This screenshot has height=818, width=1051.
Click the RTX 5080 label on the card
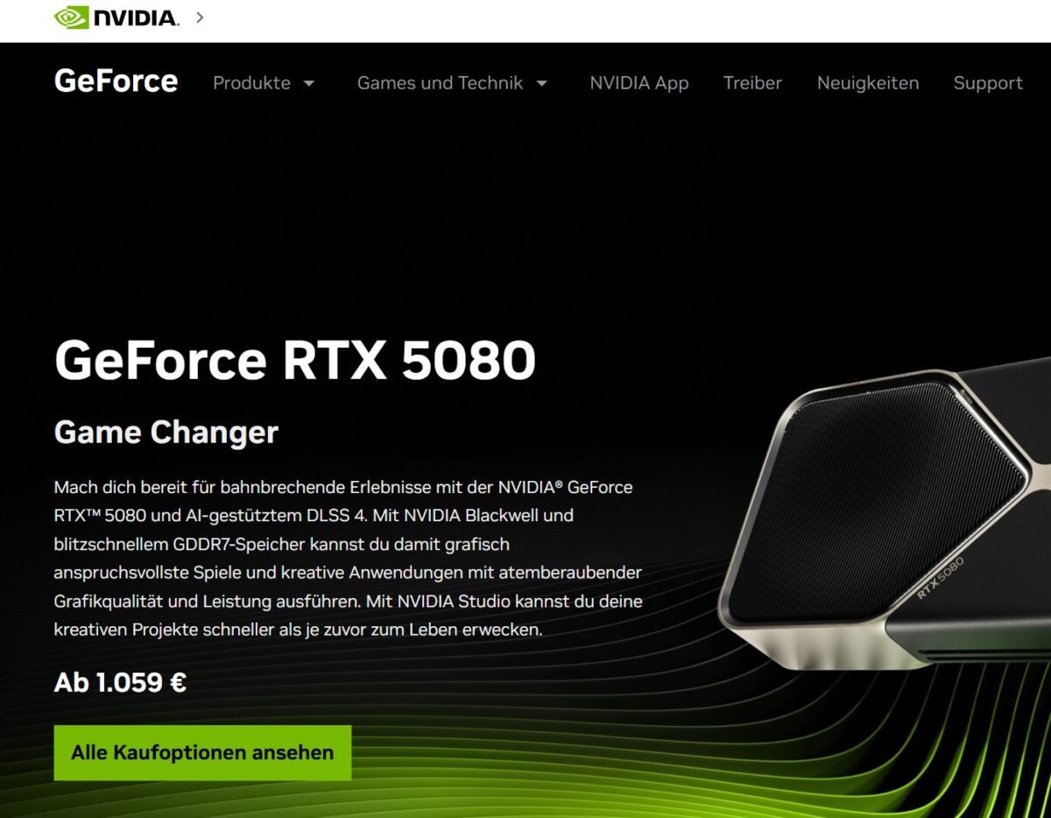pos(941,578)
